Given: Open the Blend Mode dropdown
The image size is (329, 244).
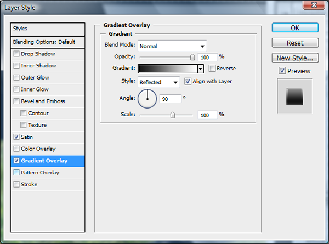Looking at the screenshot, I should pyautogui.click(x=172, y=46).
